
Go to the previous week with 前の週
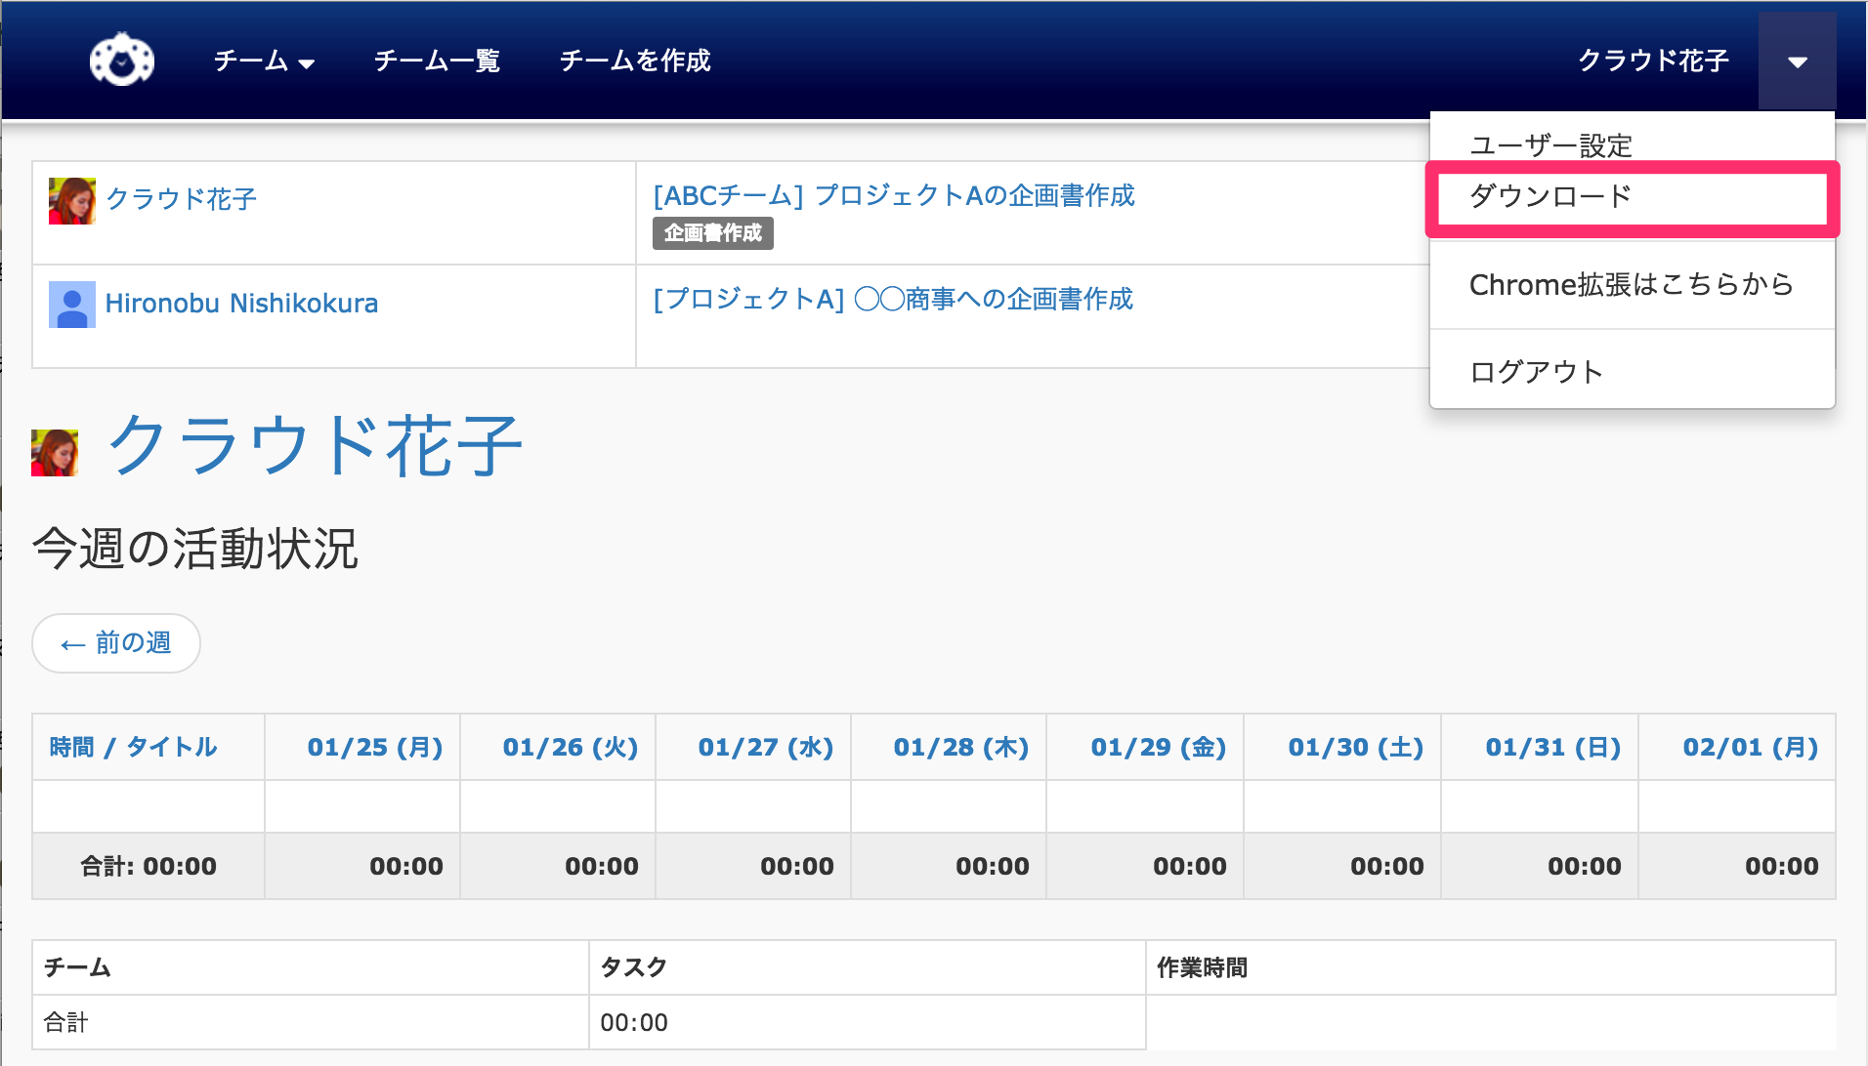pos(116,643)
